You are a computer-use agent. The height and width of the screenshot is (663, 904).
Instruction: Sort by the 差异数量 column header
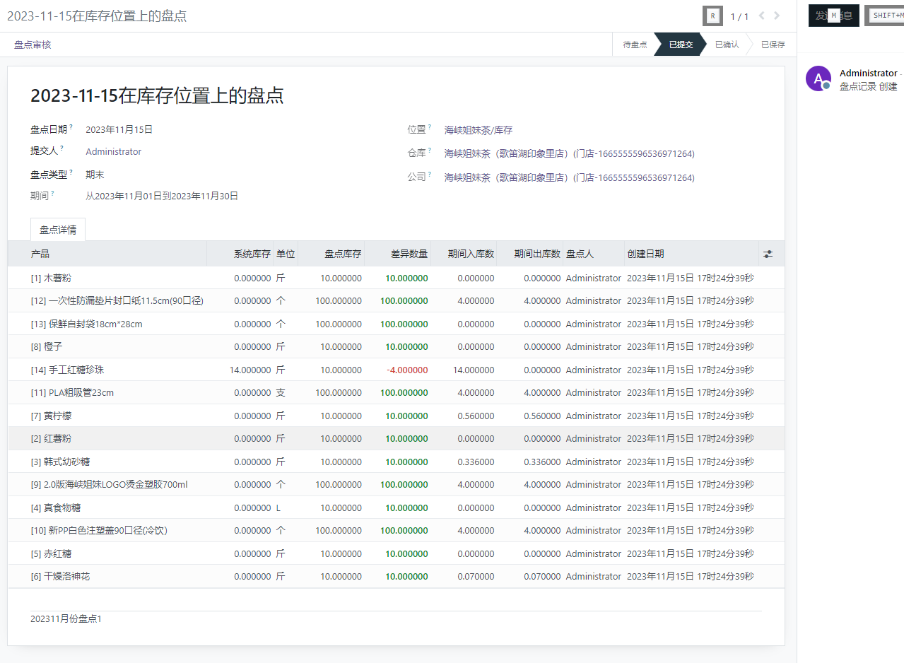pyautogui.click(x=409, y=254)
